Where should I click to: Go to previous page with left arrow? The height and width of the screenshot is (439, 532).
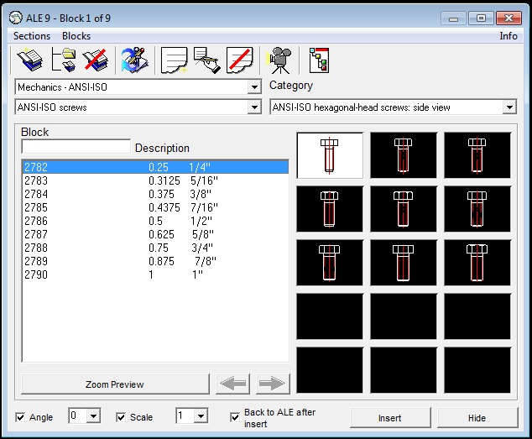coord(232,384)
